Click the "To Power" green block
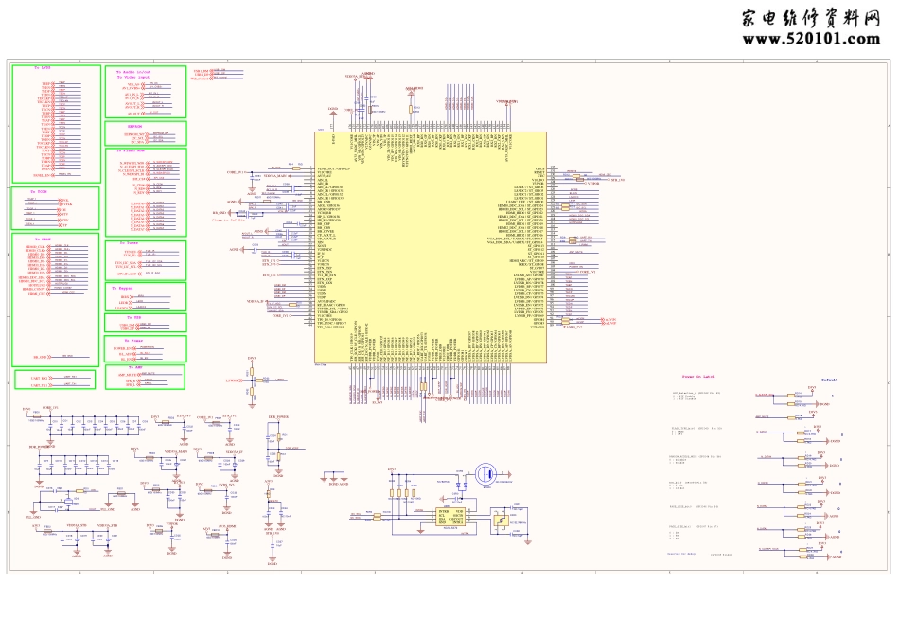 145,350
